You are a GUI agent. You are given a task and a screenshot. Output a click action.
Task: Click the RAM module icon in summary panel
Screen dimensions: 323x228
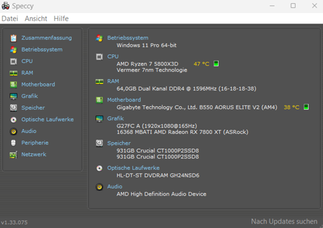coord(99,82)
